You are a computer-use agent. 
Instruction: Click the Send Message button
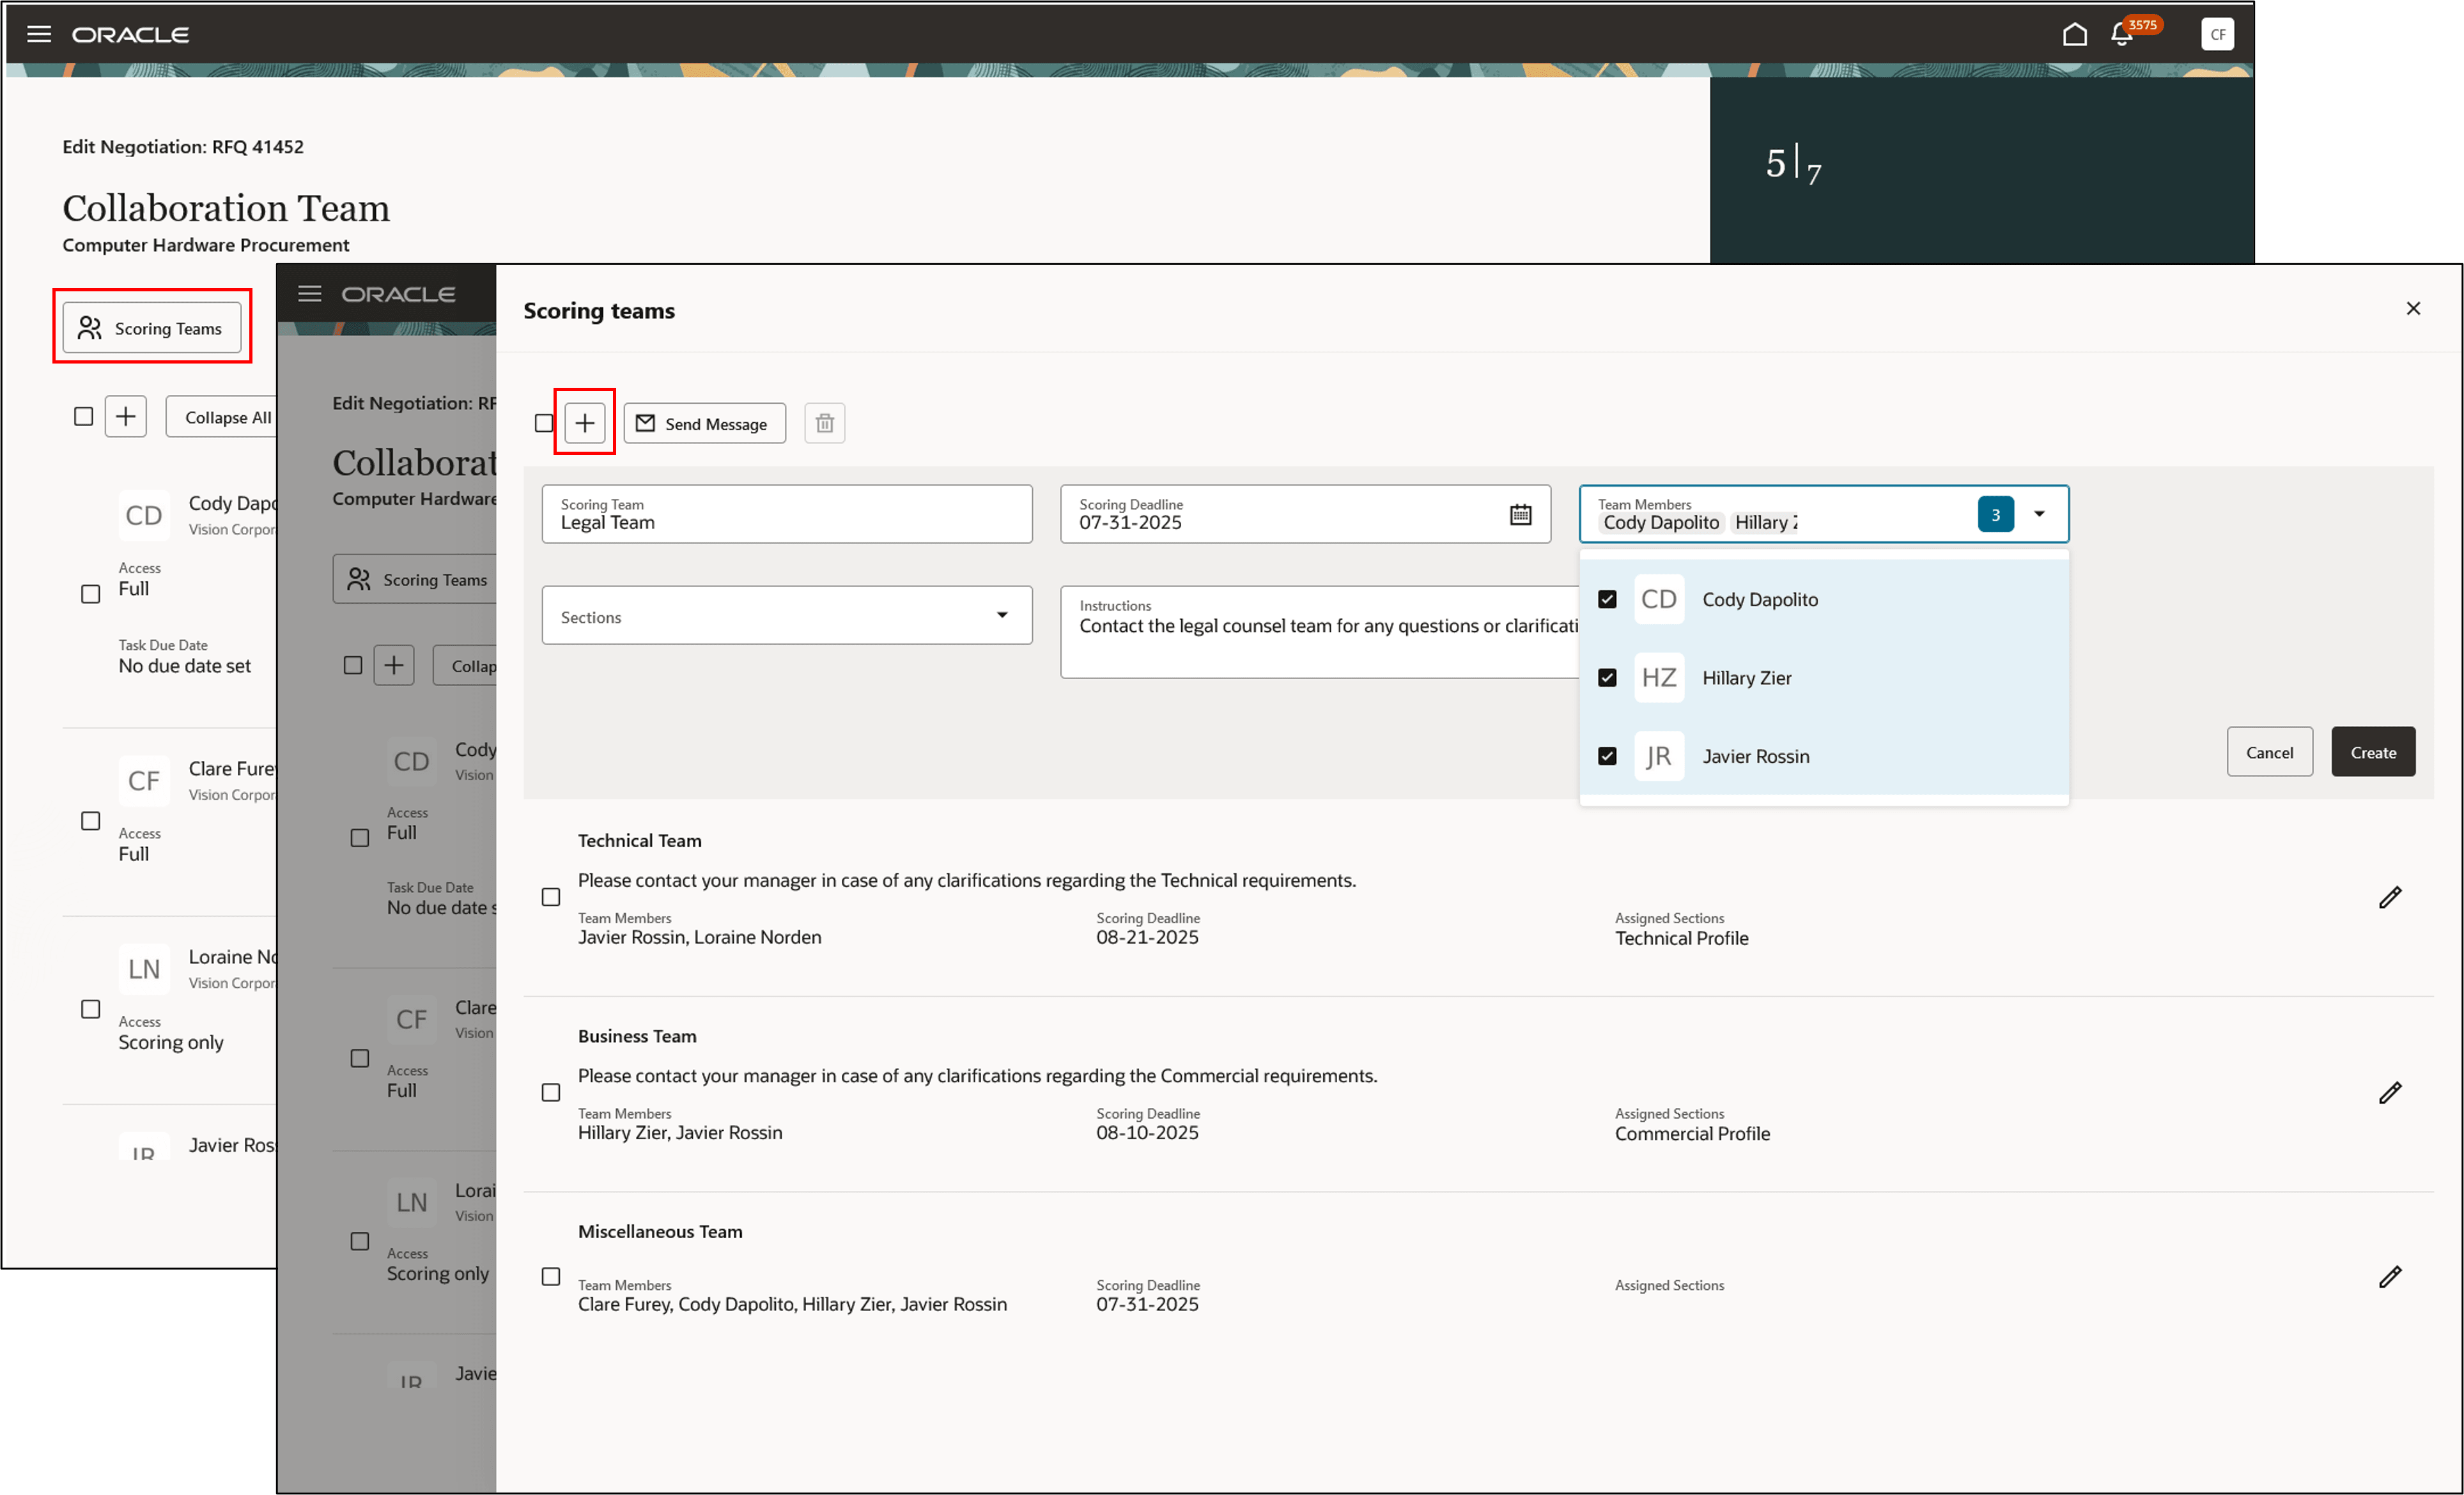(704, 423)
